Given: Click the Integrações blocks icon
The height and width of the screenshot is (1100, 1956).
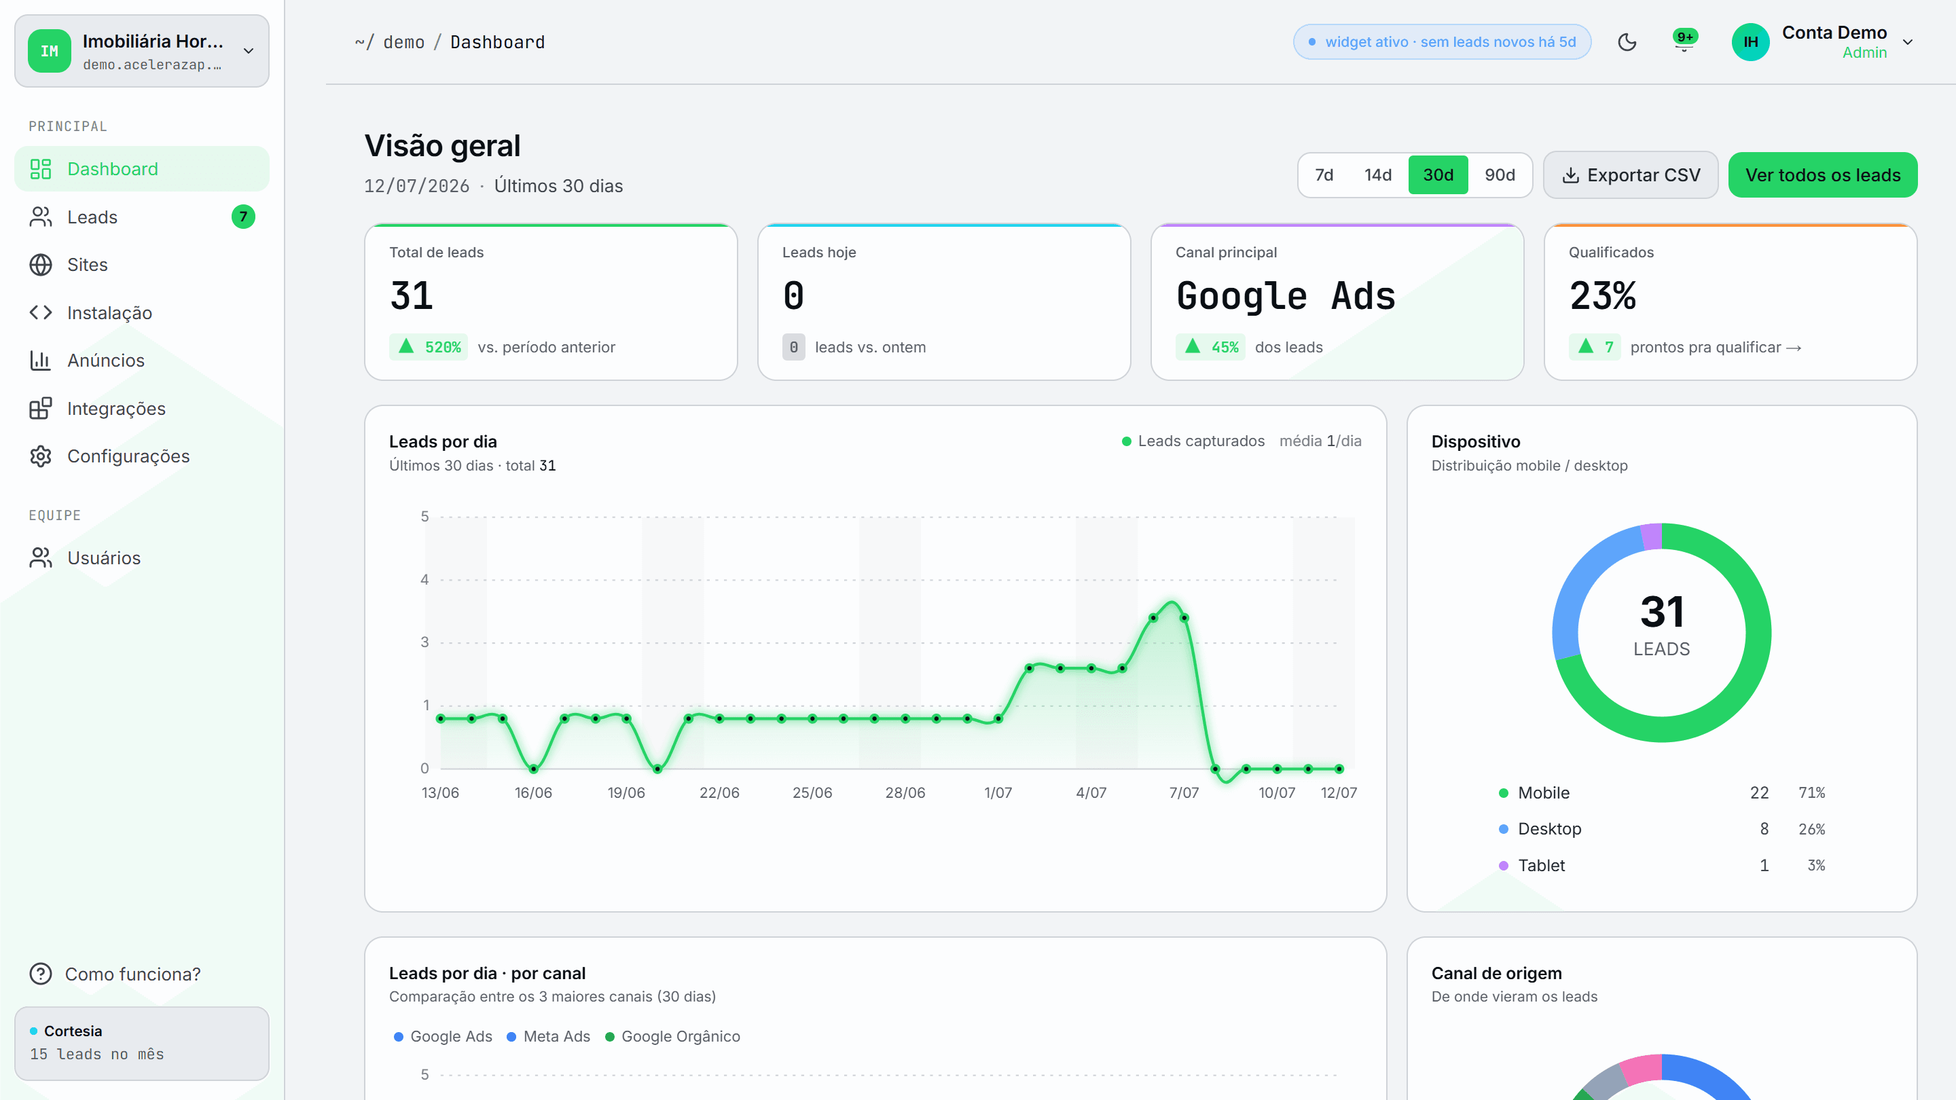Looking at the screenshot, I should (x=40, y=408).
